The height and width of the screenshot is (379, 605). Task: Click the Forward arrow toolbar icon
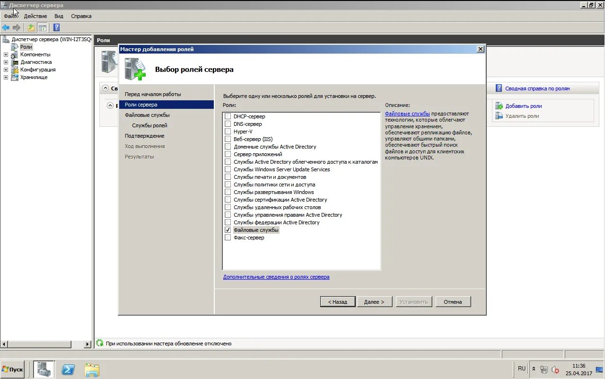17,27
